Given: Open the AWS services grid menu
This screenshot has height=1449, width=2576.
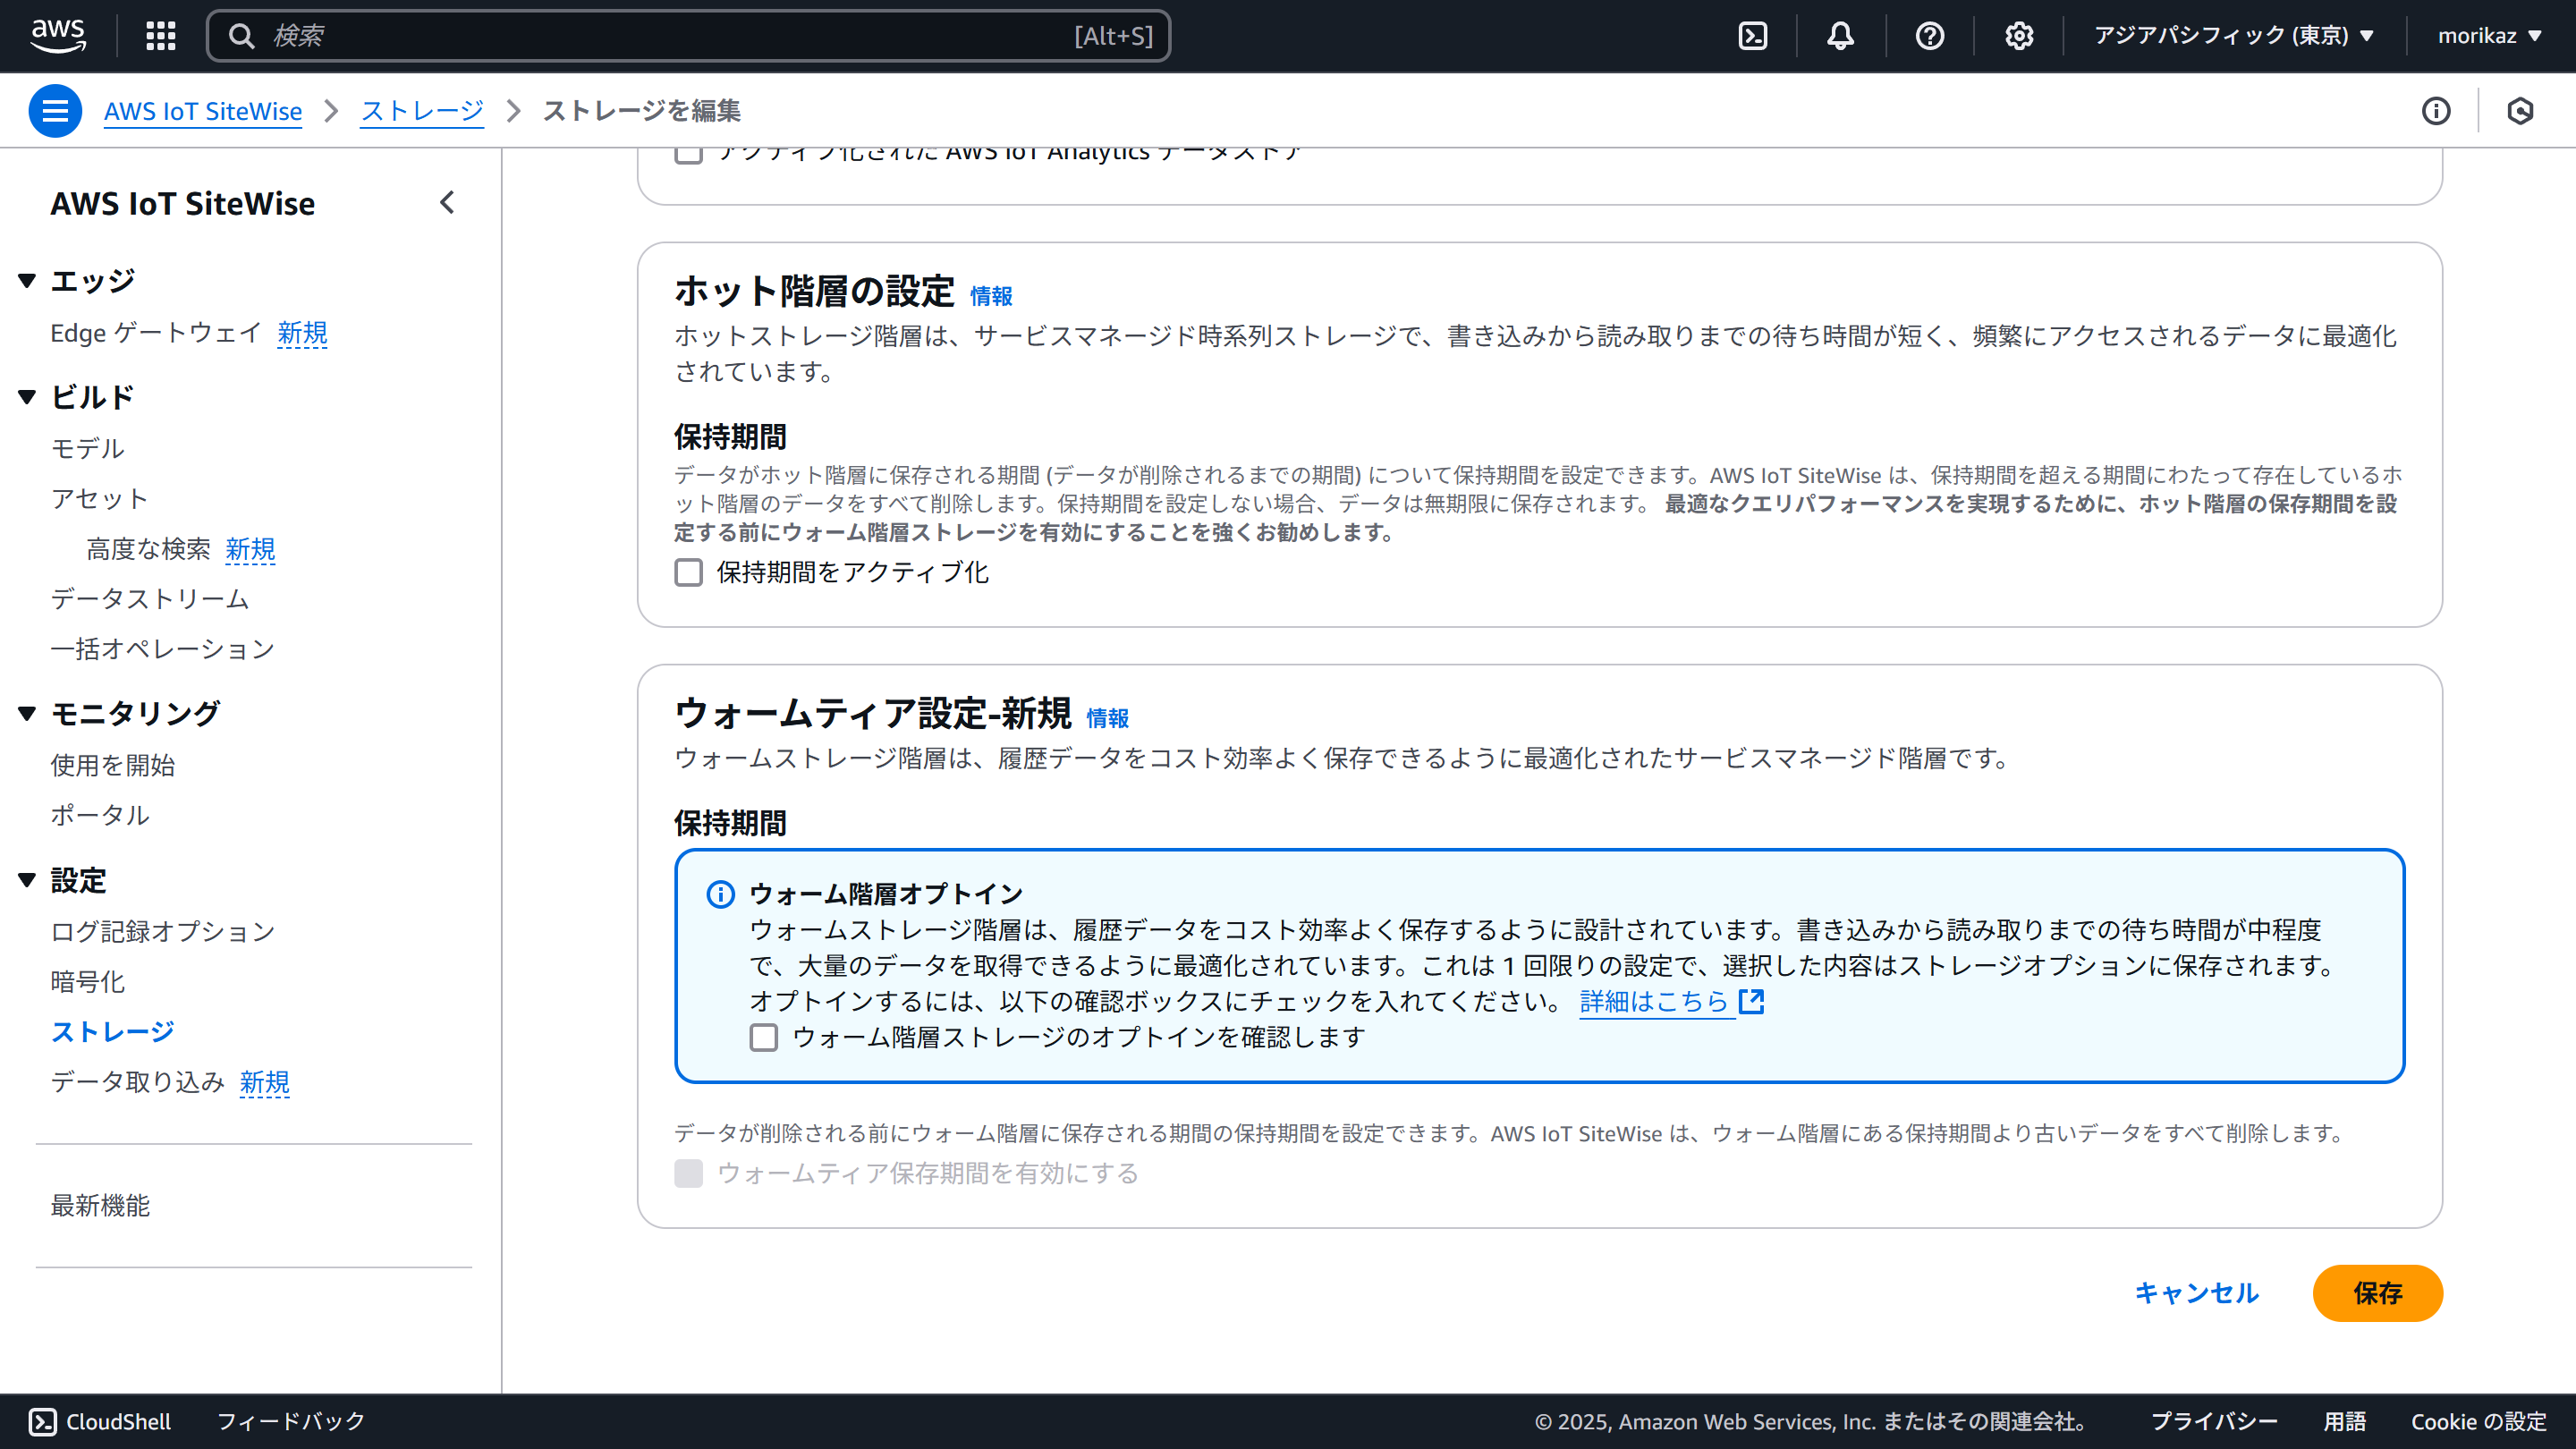Looking at the screenshot, I should pos(161,36).
